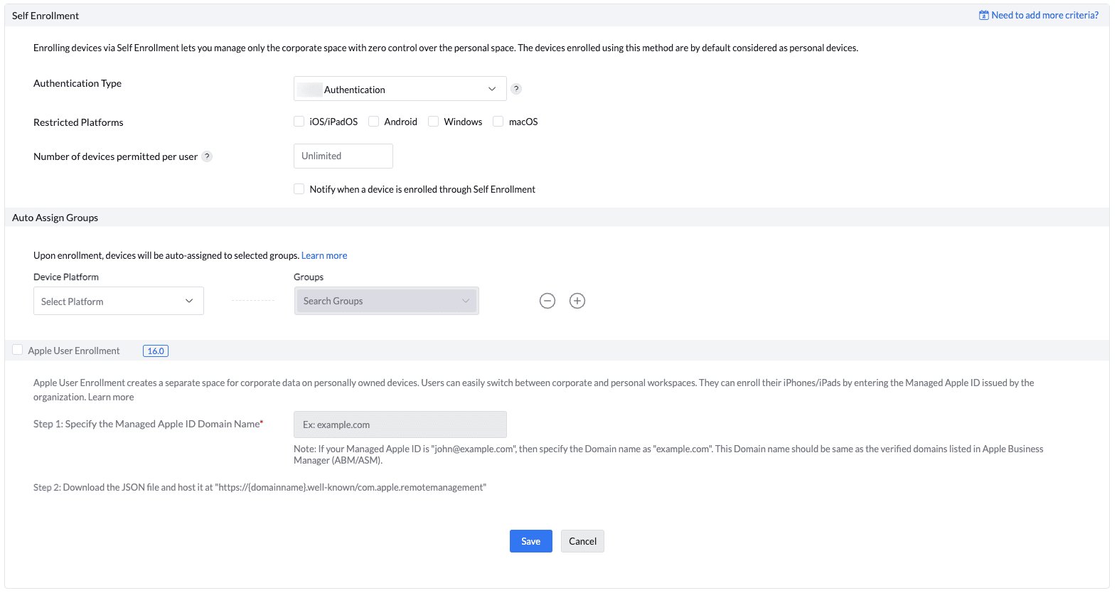The image size is (1117, 598).
Task: Click the Managed Apple ID domain name field
Action: 400,425
